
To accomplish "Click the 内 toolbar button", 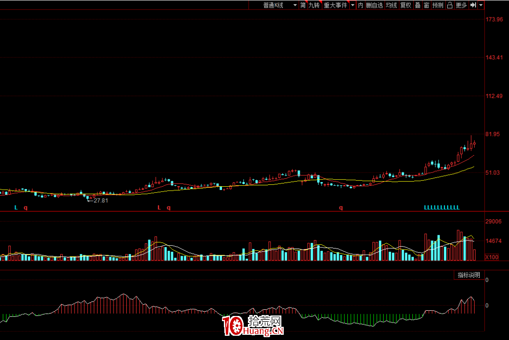I will 361,5.
